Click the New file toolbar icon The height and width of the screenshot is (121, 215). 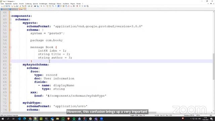2,6
